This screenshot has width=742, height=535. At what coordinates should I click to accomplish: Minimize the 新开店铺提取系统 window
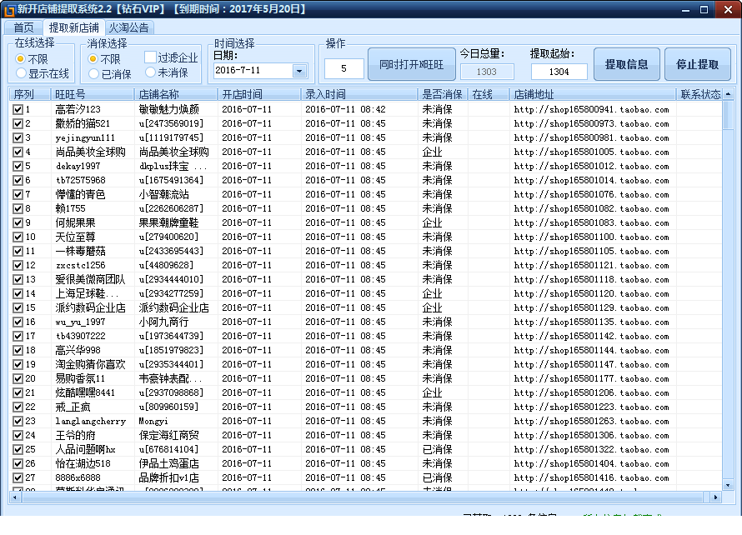point(685,10)
